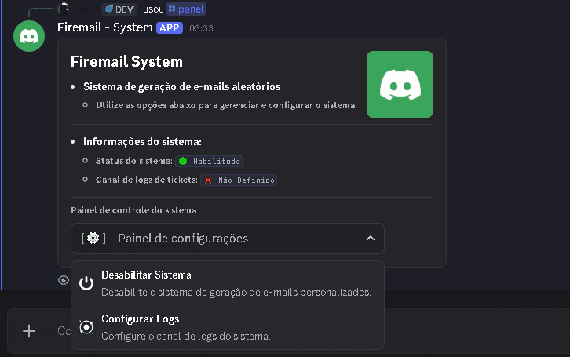Click 'Painel de controle do sistema' footer text
This screenshot has width=570, height=357.
[x=133, y=210]
